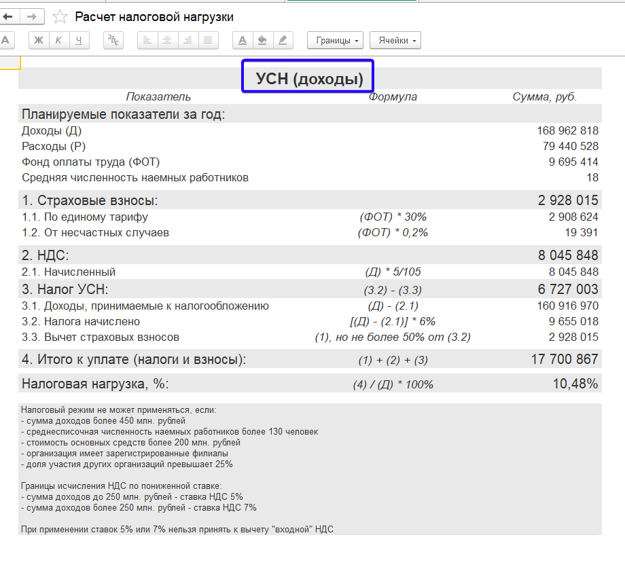Select accident insurance value 19 391
This screenshot has height=567, width=625.
(582, 232)
